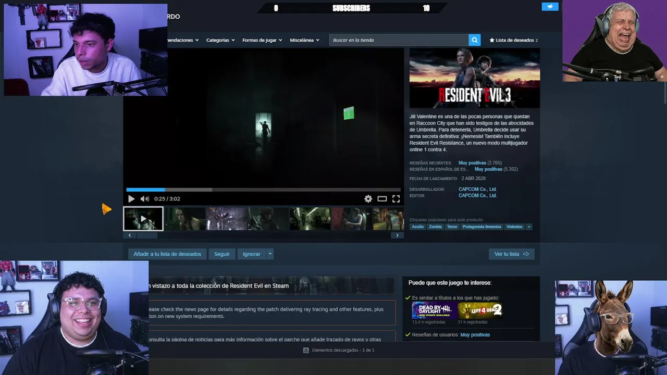The height and width of the screenshot is (375, 667).
Task: Open the Resident Evil collection banner
Action: coord(271,285)
